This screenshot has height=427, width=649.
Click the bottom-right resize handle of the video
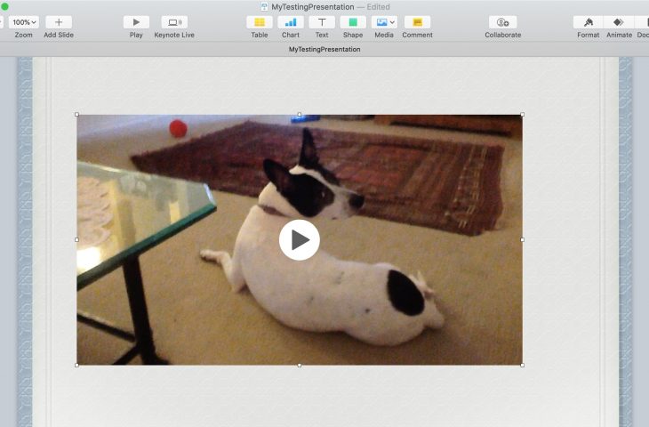(x=522, y=365)
